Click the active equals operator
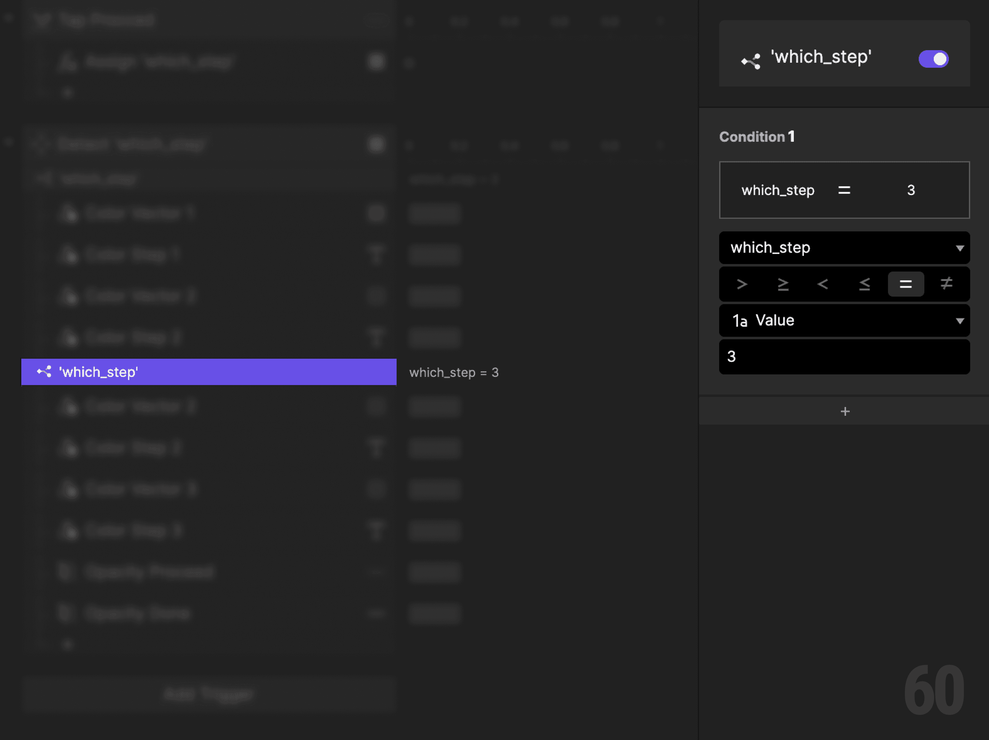989x740 pixels. 906,284
